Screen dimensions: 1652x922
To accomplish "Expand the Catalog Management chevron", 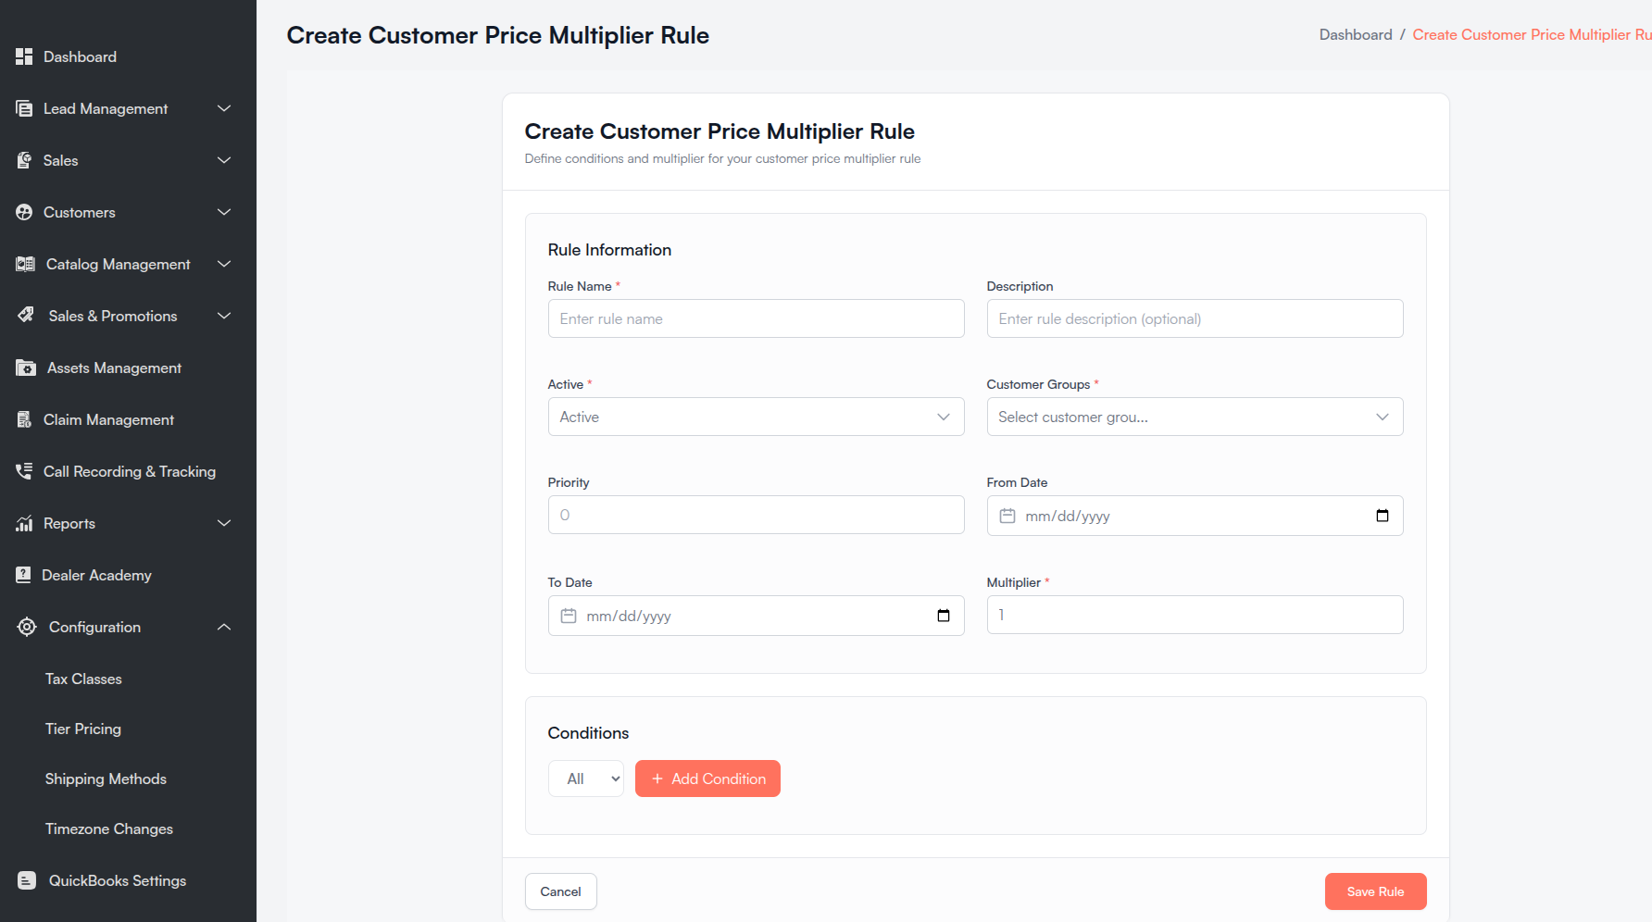I will (x=224, y=264).
